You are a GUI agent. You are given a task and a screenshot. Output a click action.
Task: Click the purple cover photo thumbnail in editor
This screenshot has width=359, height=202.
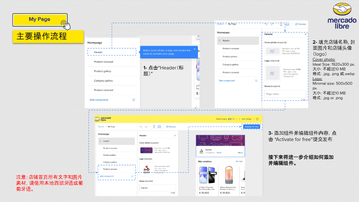(x=146, y=150)
